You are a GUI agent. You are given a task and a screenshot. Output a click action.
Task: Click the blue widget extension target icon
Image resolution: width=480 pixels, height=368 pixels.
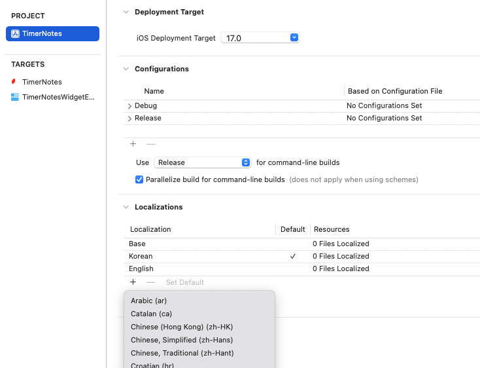(14, 97)
